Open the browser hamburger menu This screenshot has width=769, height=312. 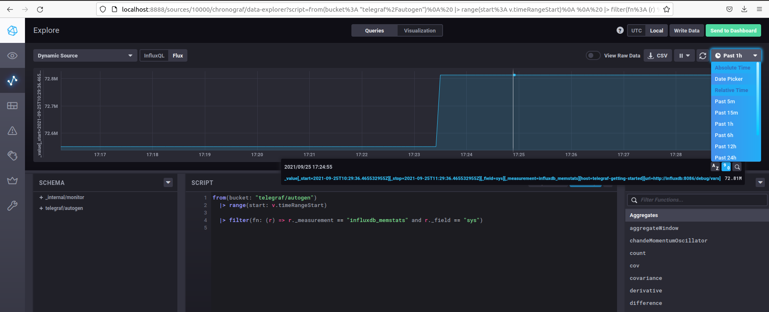click(x=759, y=9)
